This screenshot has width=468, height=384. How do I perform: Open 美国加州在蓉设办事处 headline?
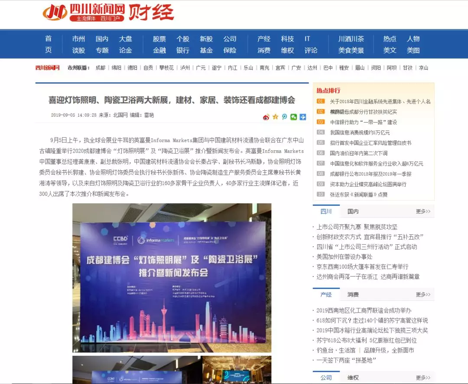click(344, 257)
